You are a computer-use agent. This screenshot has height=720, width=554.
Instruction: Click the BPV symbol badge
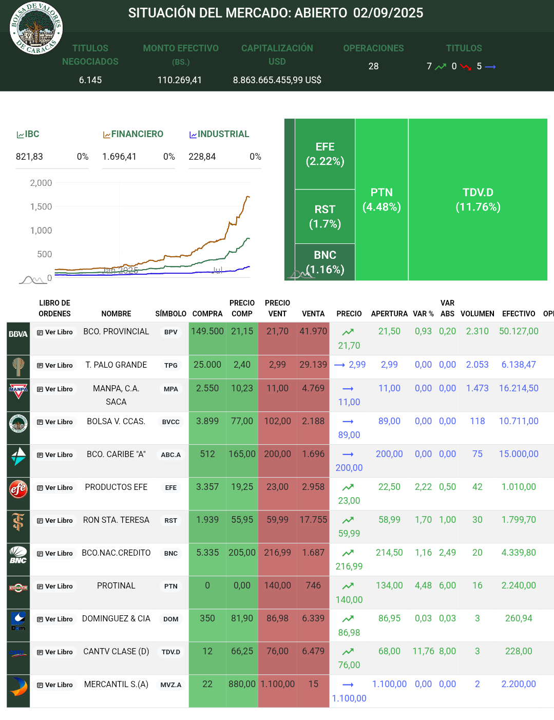171,332
